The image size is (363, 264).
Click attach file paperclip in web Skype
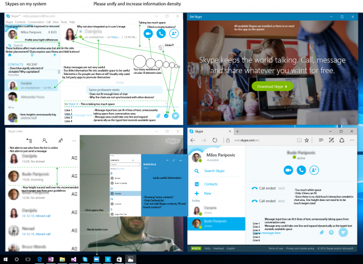pos(322,232)
